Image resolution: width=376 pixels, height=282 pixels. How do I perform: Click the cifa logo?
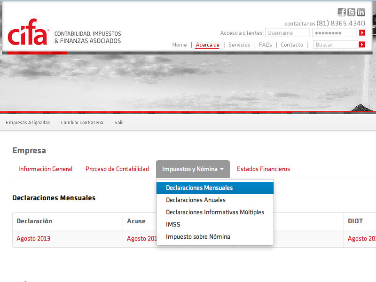[x=28, y=33]
